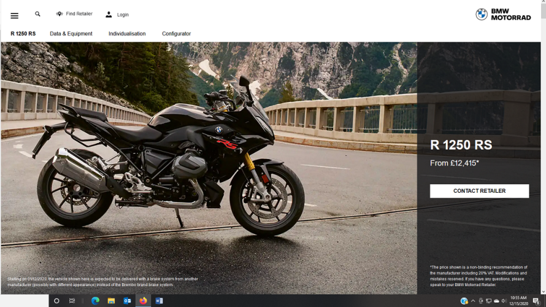The height and width of the screenshot is (307, 546).
Task: Open Task View in taskbar
Action: click(72, 301)
